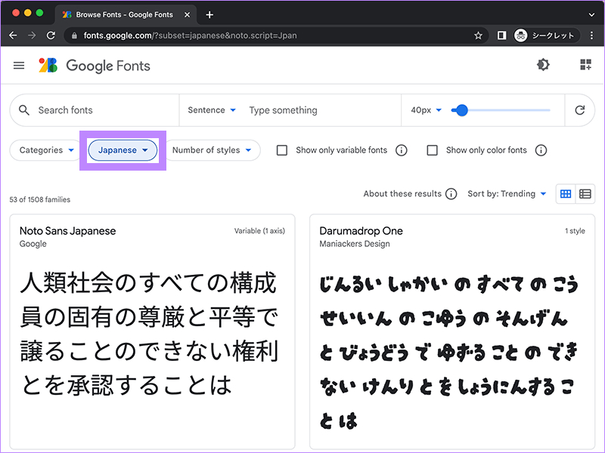Select the Browse Fonts browser tab
Viewport: 605px width, 453px height.
point(126,14)
